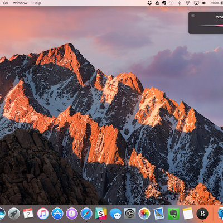This screenshot has width=223, height=223.
Task: Open the Help menu
Action: [37, 3]
